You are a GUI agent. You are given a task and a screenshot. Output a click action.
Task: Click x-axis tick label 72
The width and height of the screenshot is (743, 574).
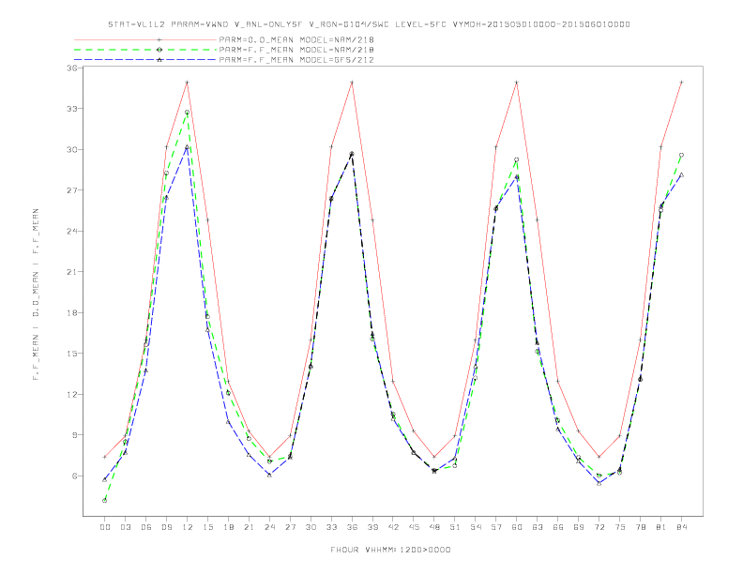599,527
